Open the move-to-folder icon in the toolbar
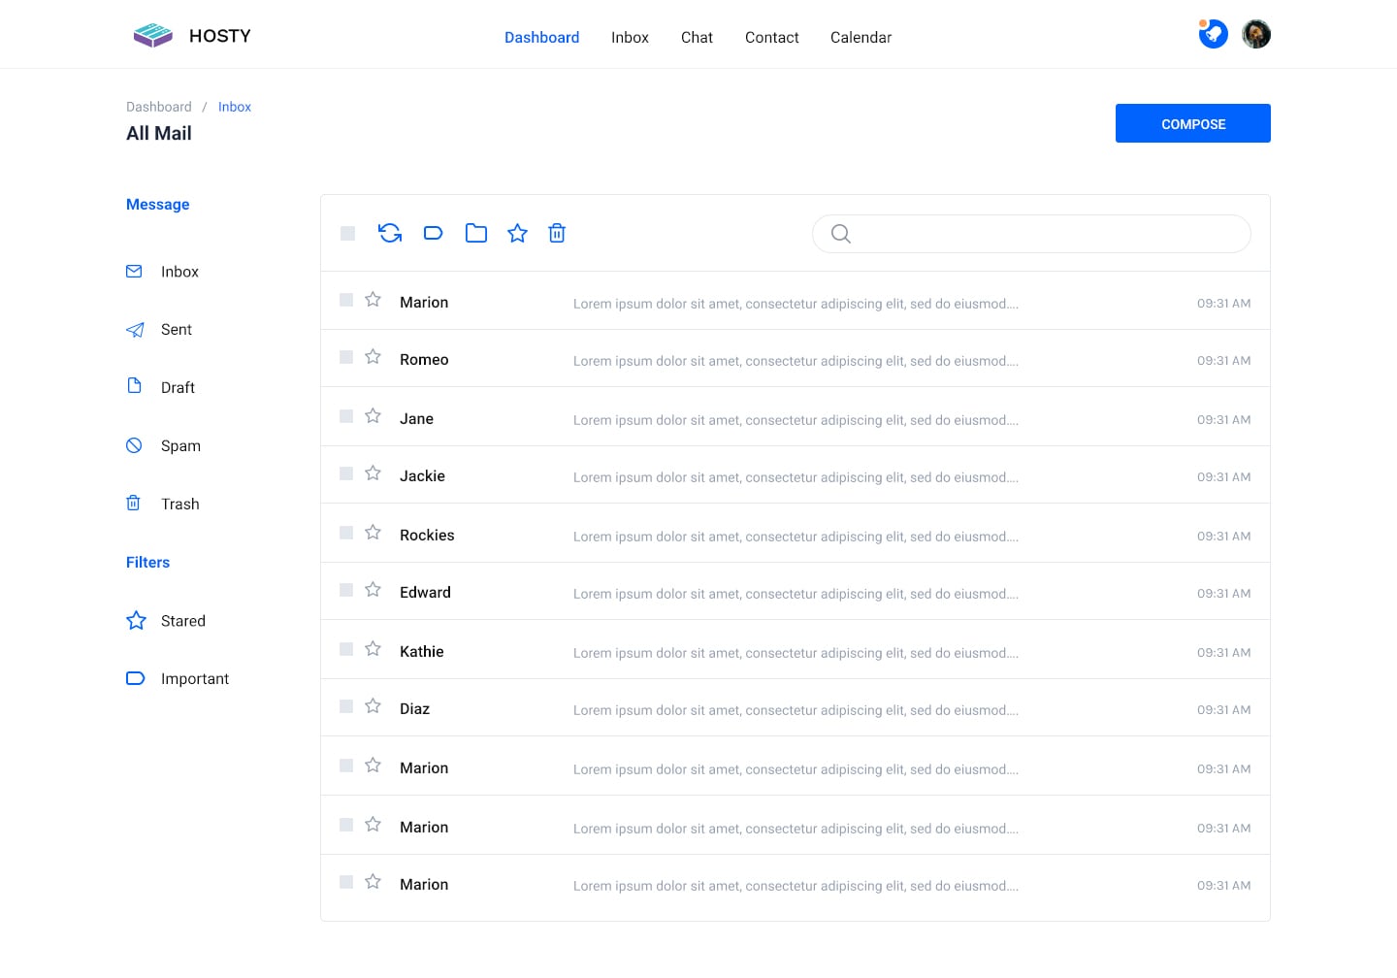Image resolution: width=1397 pixels, height=978 pixels. 475,233
